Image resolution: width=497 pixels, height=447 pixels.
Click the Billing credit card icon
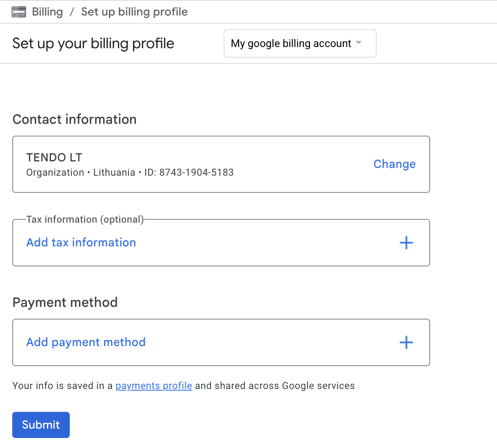[19, 12]
